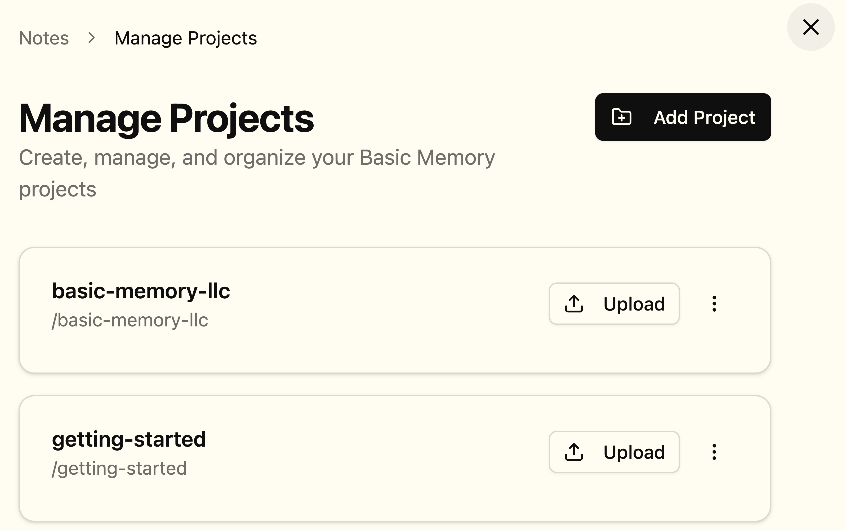The height and width of the screenshot is (530, 846).
Task: Open the three-dot menu for getting-started
Action: (714, 452)
